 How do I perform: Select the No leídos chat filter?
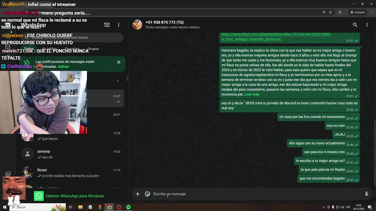49,49
